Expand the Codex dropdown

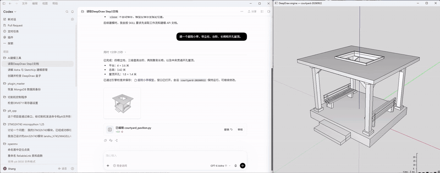(x=10, y=12)
